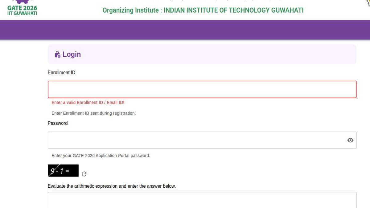Click the GATE 2026 Application Portal password hint
This screenshot has height=208, width=370.
[101, 156]
